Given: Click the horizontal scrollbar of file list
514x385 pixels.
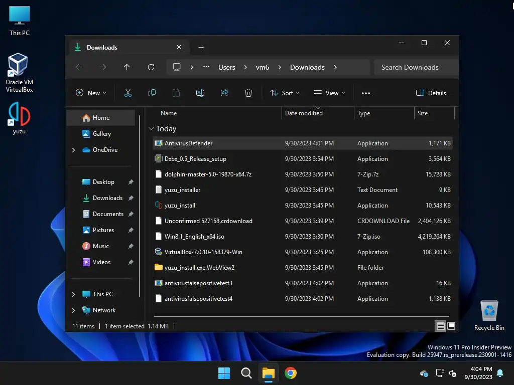Looking at the screenshot, I should 302,316.
